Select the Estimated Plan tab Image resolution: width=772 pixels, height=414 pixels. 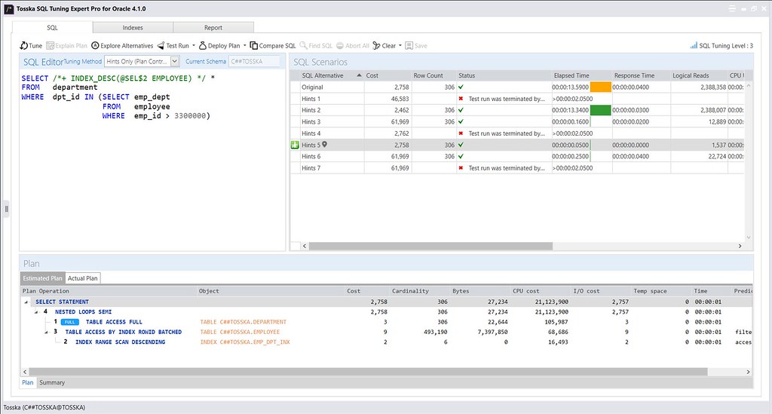(x=43, y=278)
